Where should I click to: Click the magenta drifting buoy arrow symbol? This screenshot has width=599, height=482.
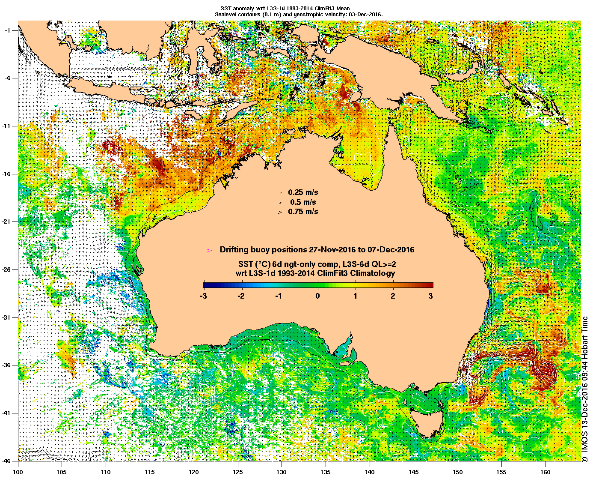pyautogui.click(x=209, y=250)
